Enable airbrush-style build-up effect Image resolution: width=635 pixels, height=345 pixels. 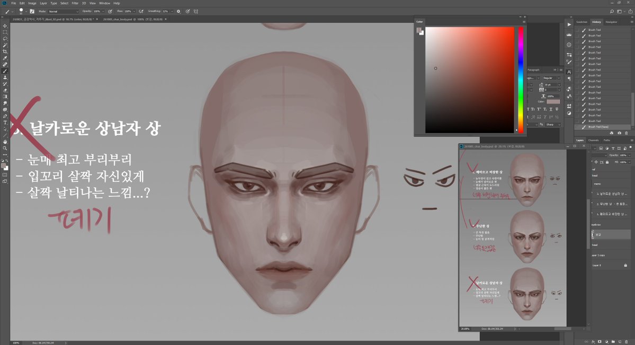[x=141, y=11]
